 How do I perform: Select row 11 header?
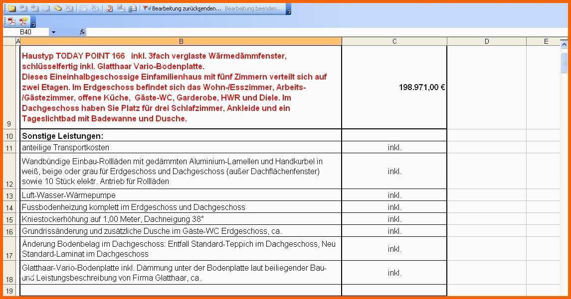click(9, 147)
